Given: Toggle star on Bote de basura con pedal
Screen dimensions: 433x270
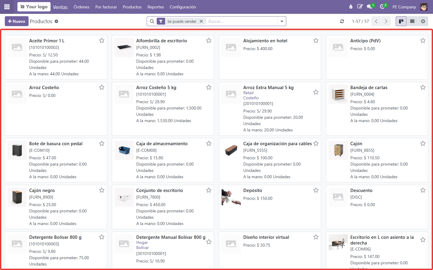Looking at the screenshot, I should pyautogui.click(x=102, y=143).
